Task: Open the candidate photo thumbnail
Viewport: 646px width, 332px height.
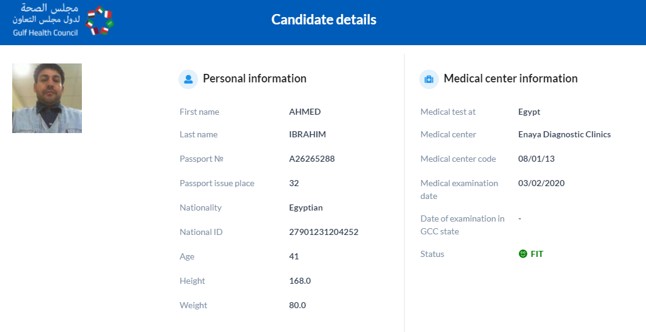Action: point(47,98)
